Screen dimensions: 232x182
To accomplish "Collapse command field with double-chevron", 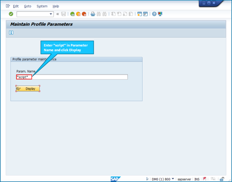I will coord(57,14).
